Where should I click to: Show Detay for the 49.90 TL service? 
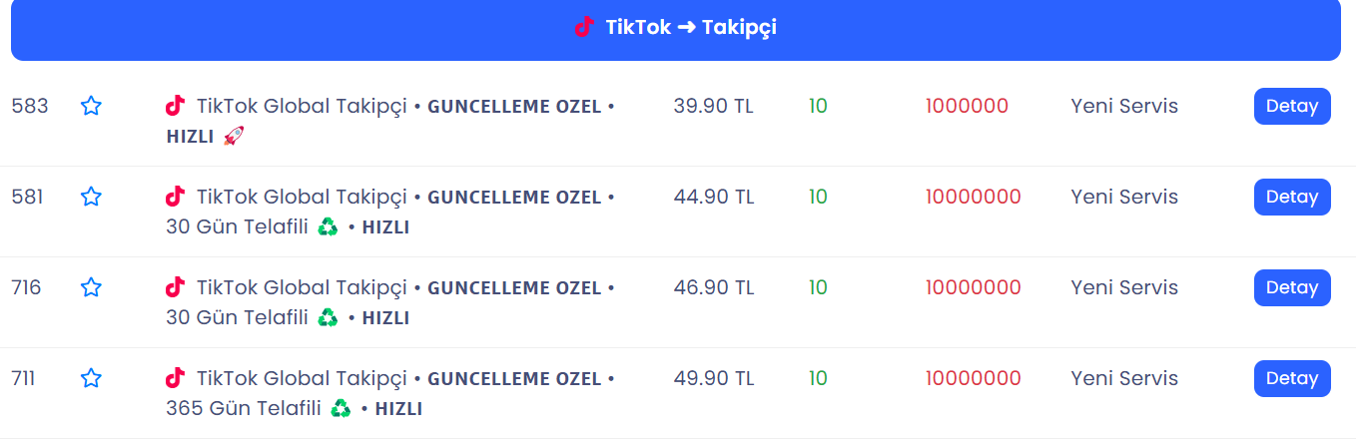[1292, 378]
